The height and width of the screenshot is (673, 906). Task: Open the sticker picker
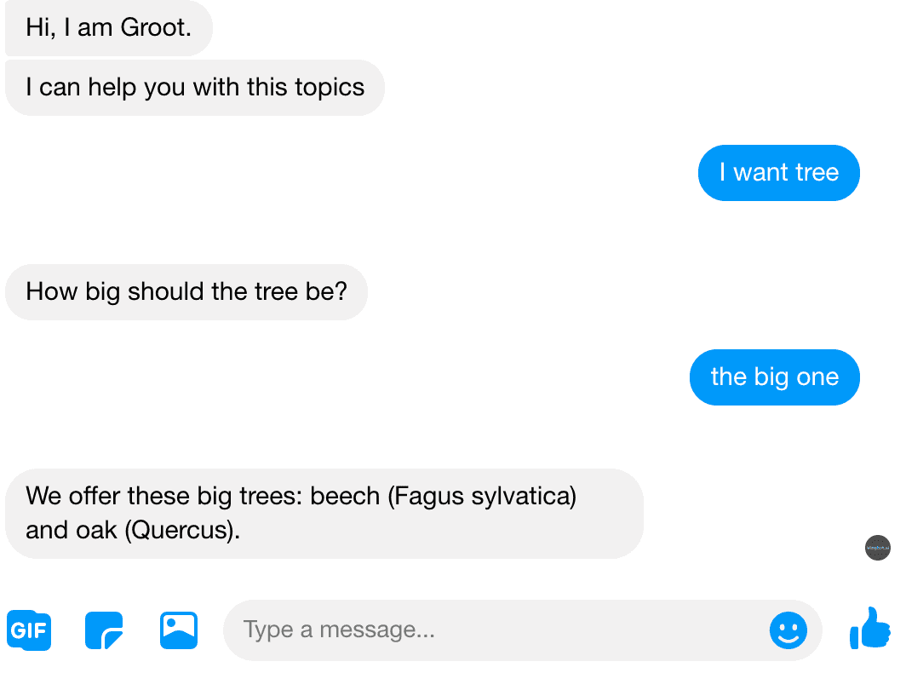[x=104, y=630]
